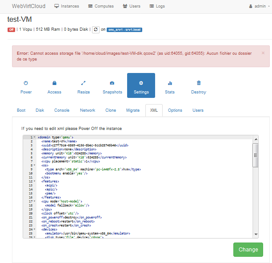Image resolution: width=272 pixels, height=263 pixels.
Task: Dismiss the red error alert
Action: [263, 53]
